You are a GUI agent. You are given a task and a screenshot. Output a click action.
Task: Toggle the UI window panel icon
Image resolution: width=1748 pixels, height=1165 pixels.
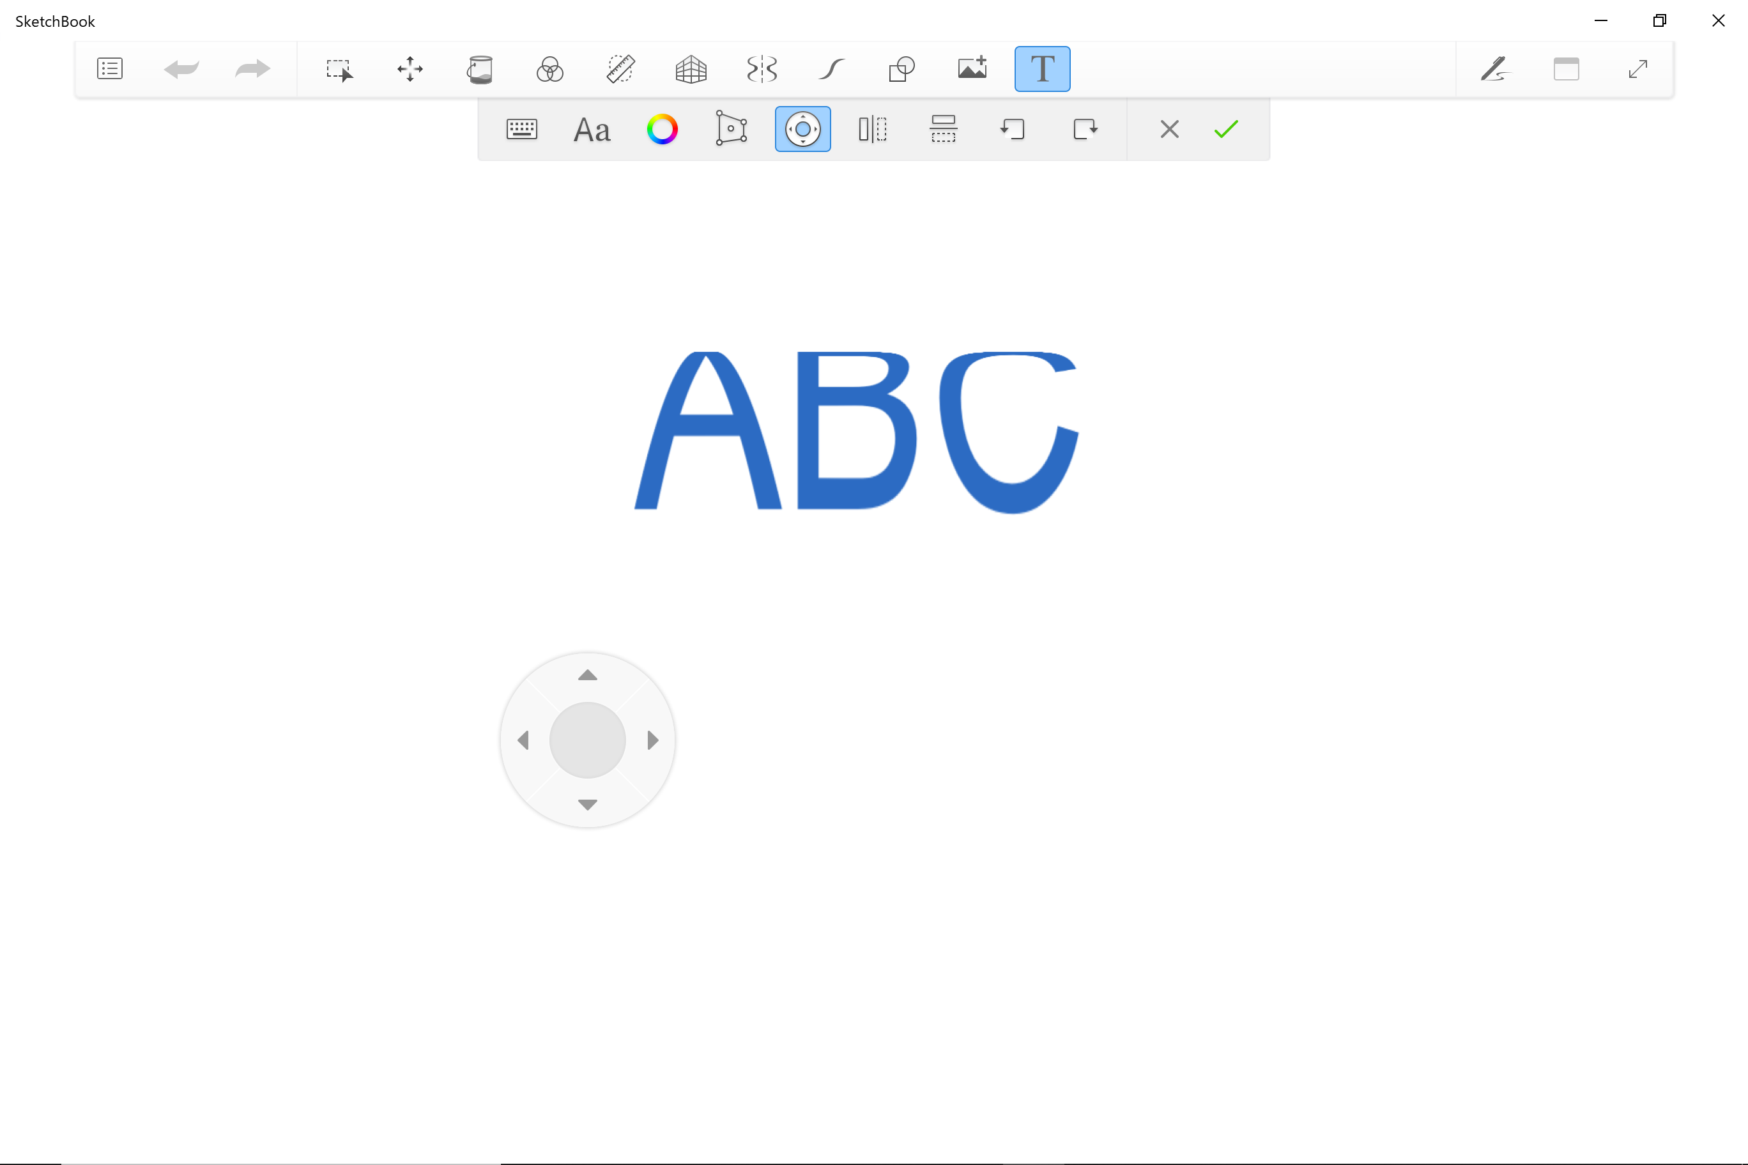[x=1567, y=69]
